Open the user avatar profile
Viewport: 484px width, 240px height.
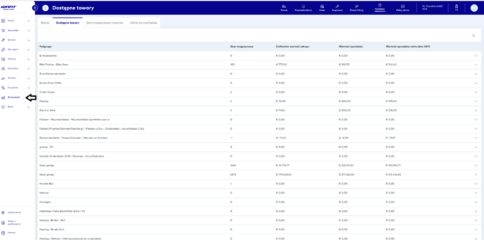coord(474,8)
